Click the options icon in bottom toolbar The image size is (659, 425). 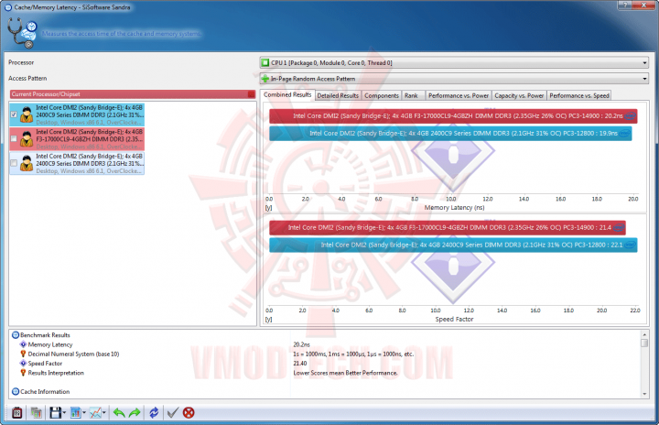click(17, 413)
